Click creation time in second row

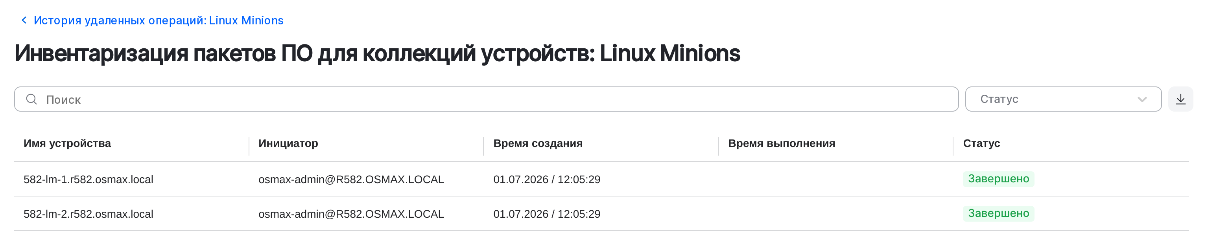coord(547,214)
